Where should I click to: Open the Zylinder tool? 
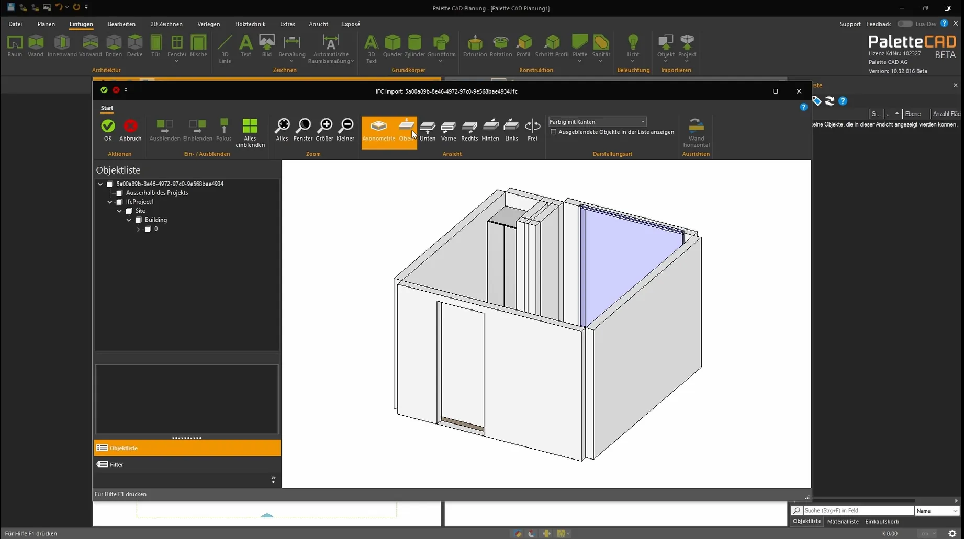[x=414, y=47]
